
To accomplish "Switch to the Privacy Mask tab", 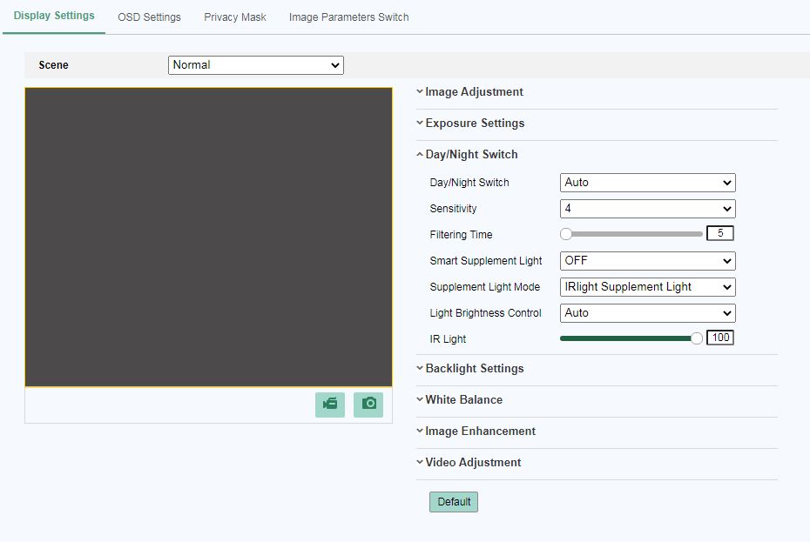I will 235,17.
